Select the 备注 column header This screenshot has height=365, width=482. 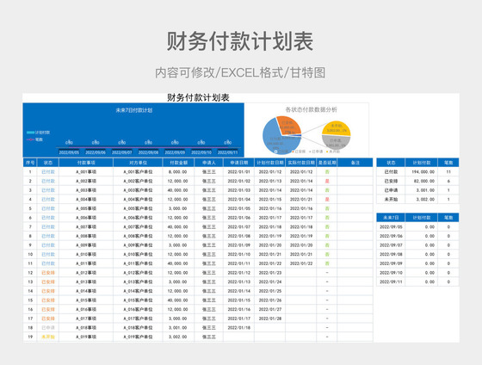355,163
